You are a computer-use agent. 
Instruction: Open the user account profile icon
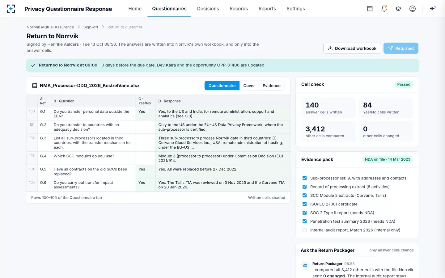pos(413,9)
